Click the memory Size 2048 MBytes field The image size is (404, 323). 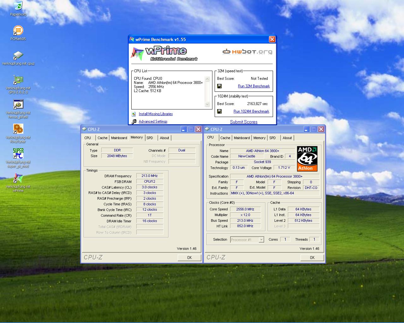tap(117, 156)
